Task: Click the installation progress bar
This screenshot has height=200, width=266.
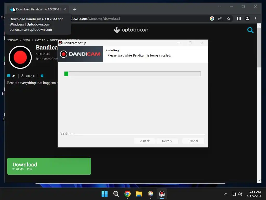Action: (132, 74)
